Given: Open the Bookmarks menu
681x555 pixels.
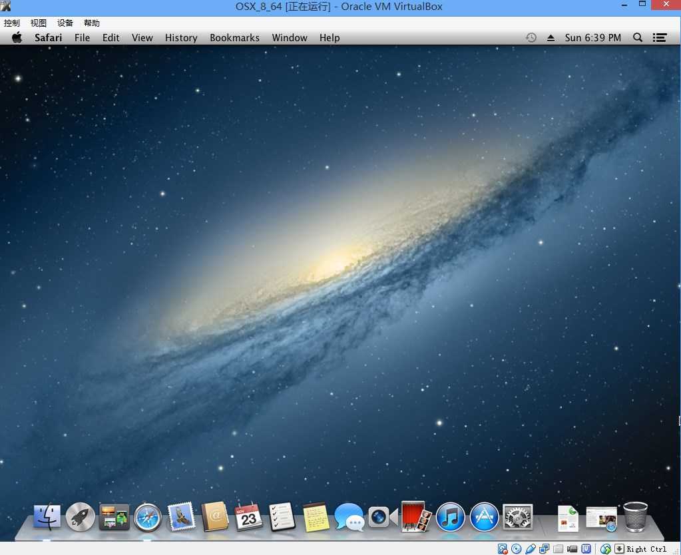Looking at the screenshot, I should click(x=234, y=38).
